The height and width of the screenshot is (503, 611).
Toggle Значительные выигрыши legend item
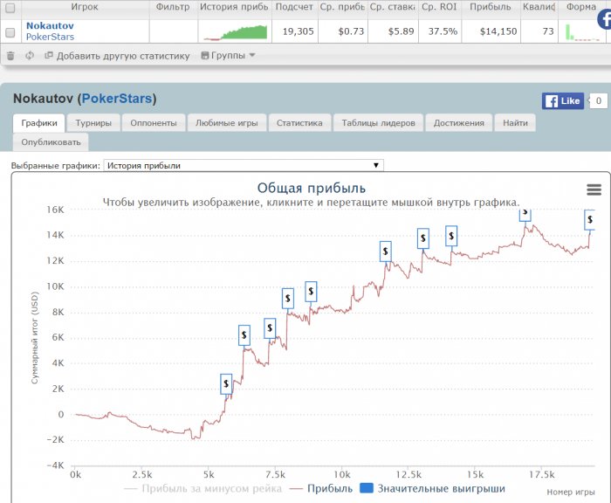(433, 488)
